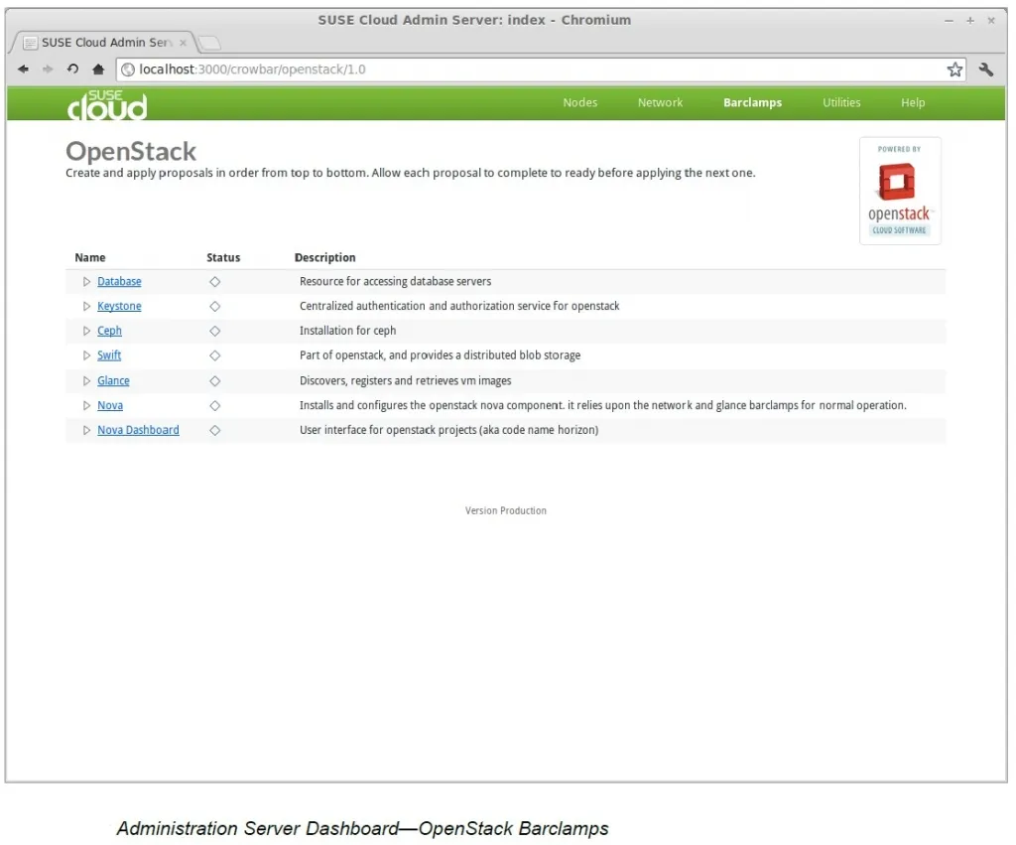The image size is (1016, 845).
Task: Click the bookmark star icon
Action: point(954,70)
